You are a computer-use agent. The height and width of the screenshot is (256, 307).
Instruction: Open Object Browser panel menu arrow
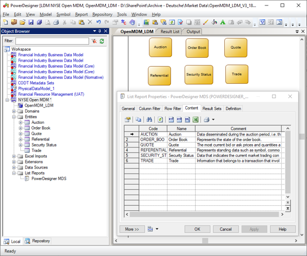pyautogui.click(x=95, y=31)
